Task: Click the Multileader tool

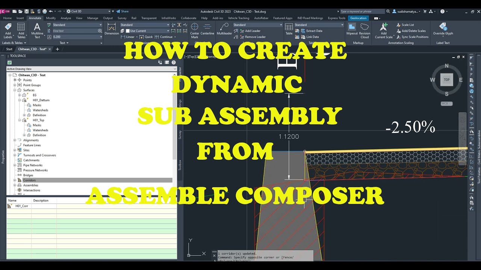Action: [224, 29]
